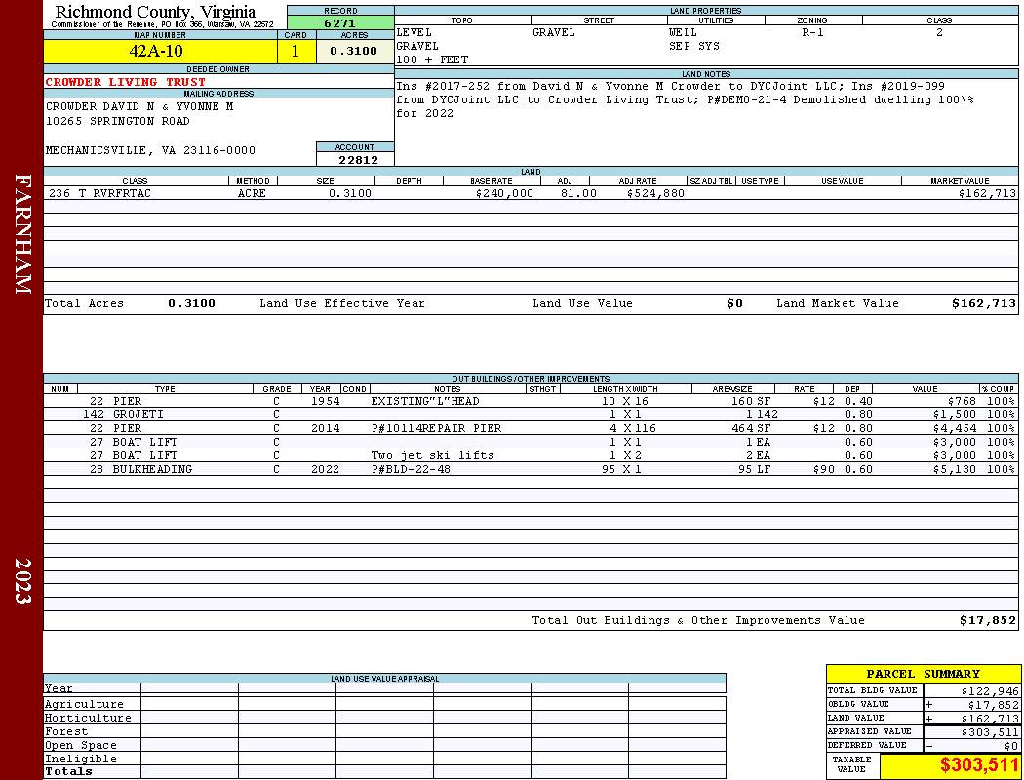Click land method ACRE cell

(254, 194)
